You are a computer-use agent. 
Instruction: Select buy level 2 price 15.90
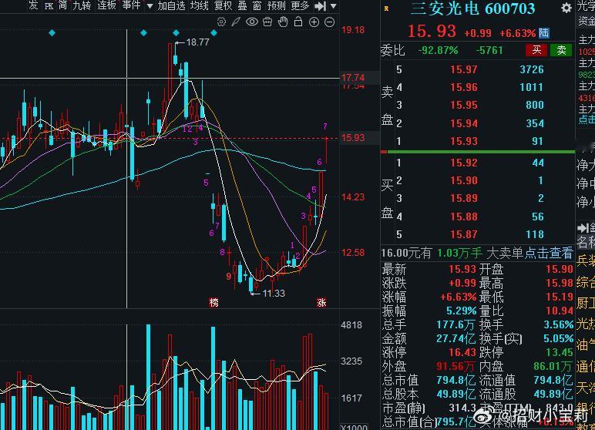click(x=464, y=180)
